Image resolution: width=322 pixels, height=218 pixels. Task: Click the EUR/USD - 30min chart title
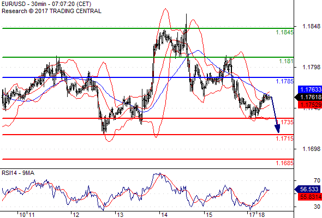(46, 4)
